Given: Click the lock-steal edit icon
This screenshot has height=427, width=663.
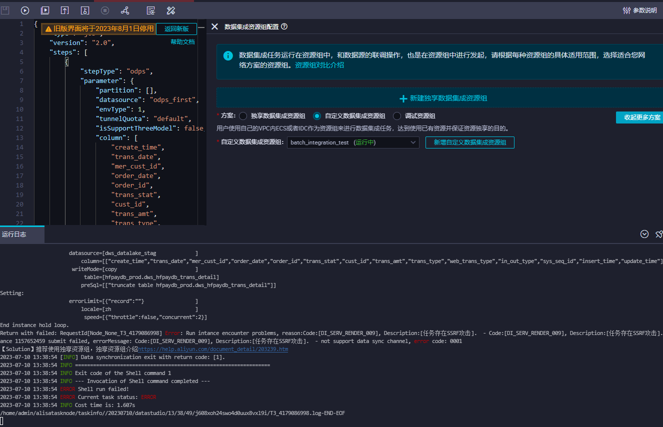Looking at the screenshot, I should pyautogui.click(x=85, y=10).
